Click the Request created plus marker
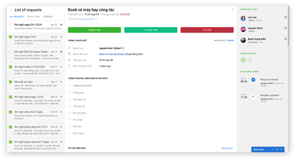Image resolution: width=296 pixels, height=160 pixels. (253, 80)
